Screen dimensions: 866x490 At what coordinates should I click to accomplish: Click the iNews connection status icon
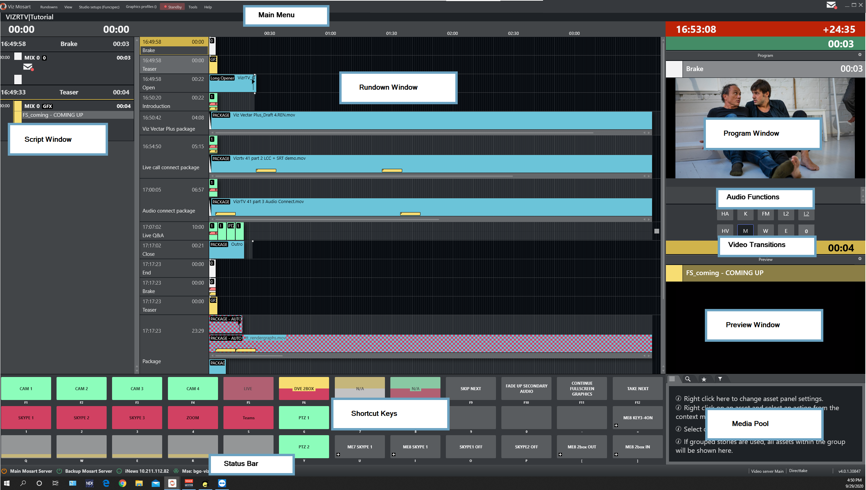tap(119, 471)
